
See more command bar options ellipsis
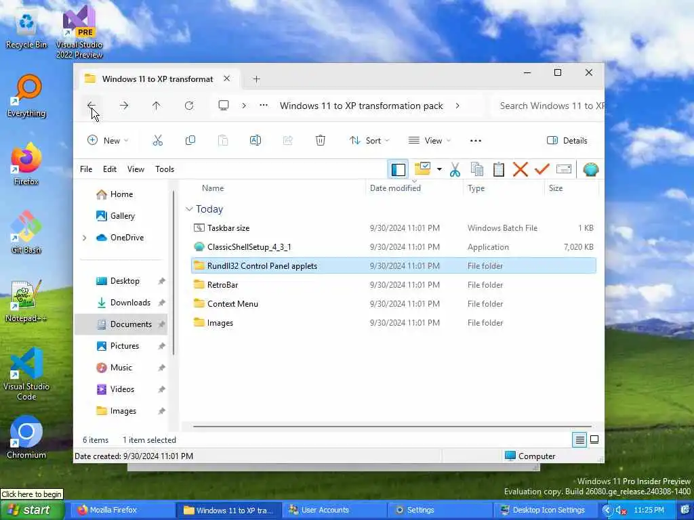pyautogui.click(x=476, y=141)
